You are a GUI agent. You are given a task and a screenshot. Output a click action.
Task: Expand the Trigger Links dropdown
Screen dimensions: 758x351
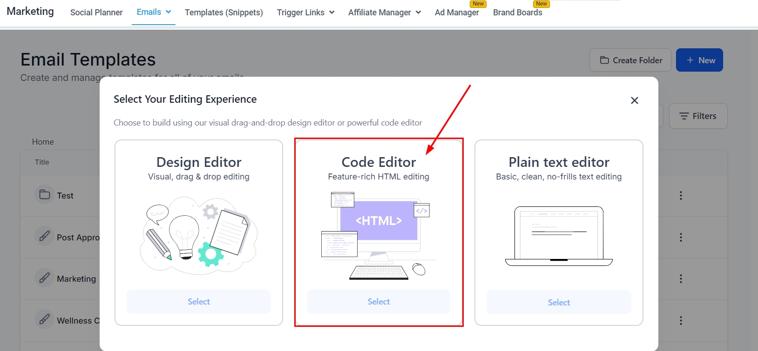pyautogui.click(x=305, y=13)
